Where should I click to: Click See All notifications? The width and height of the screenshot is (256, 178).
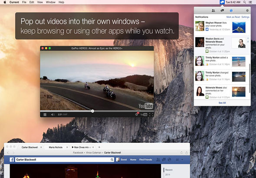222,103
